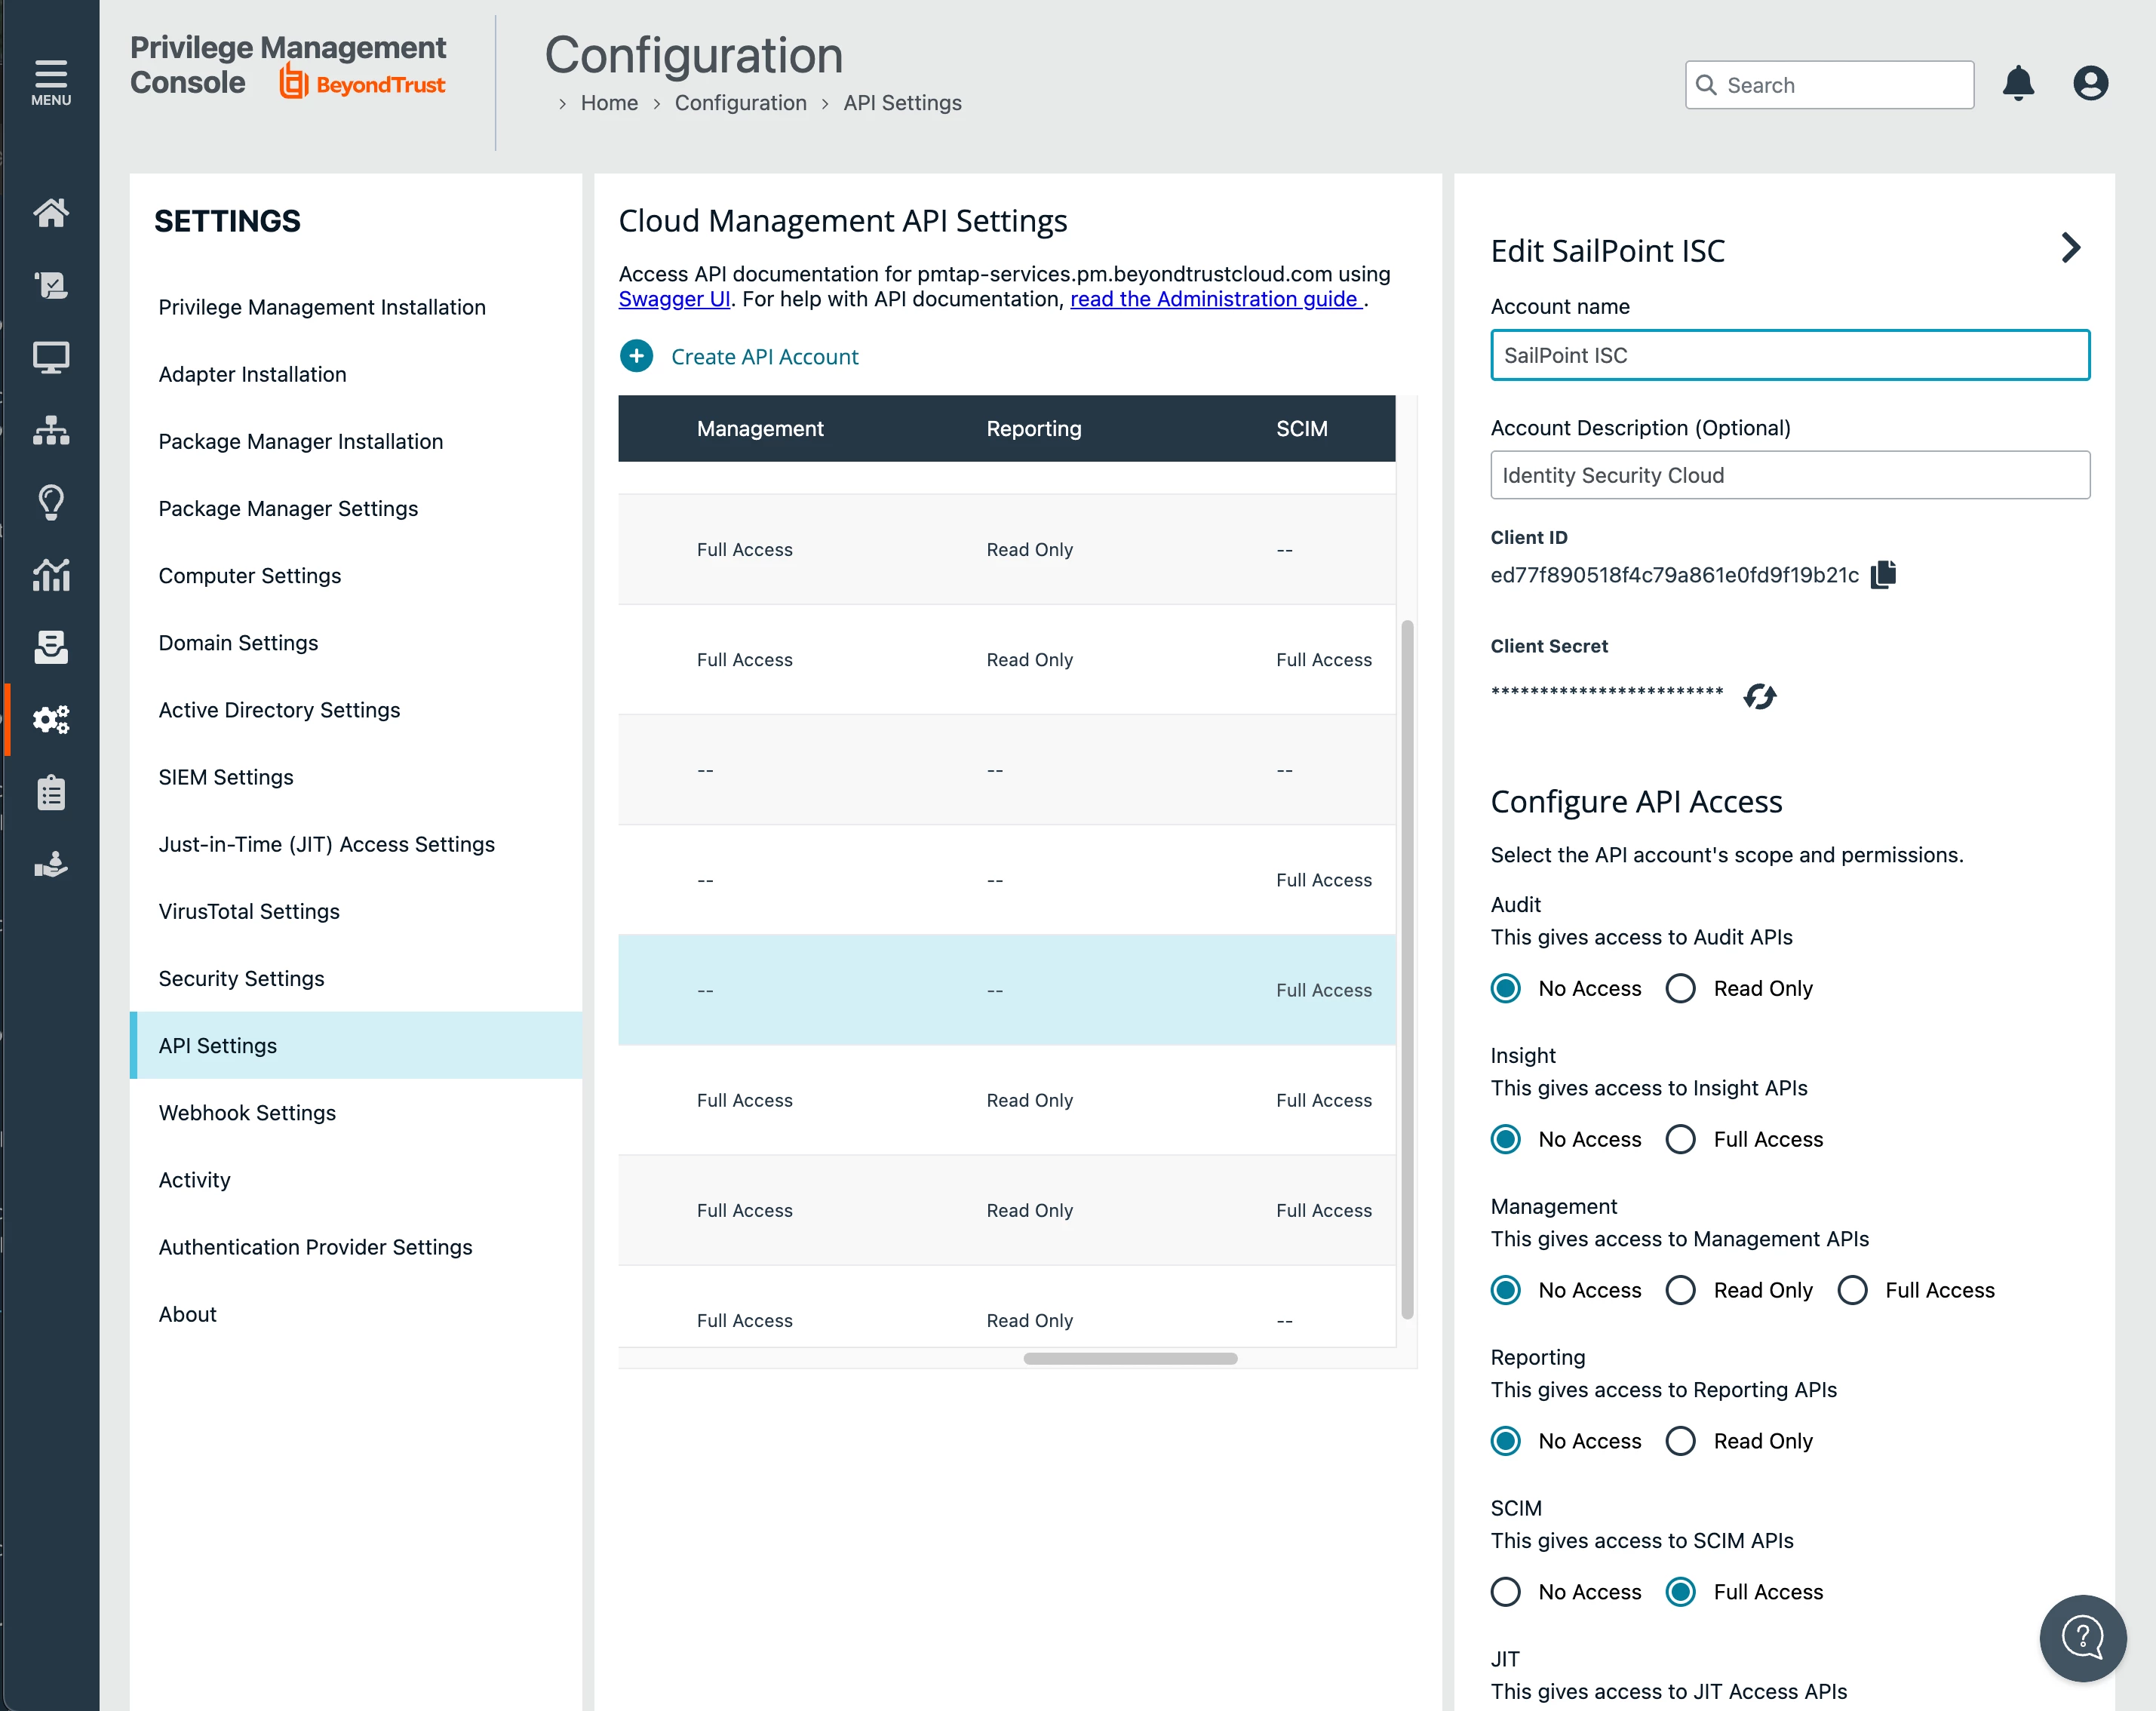
Task: Sort by SCIM column header
Action: point(1302,428)
